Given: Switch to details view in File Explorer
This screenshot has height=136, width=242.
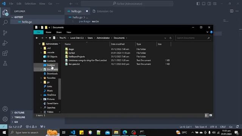Looking at the screenshot, I should (206, 115).
